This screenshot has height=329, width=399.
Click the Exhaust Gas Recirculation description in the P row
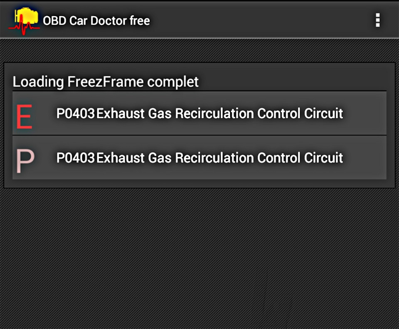[220, 157]
